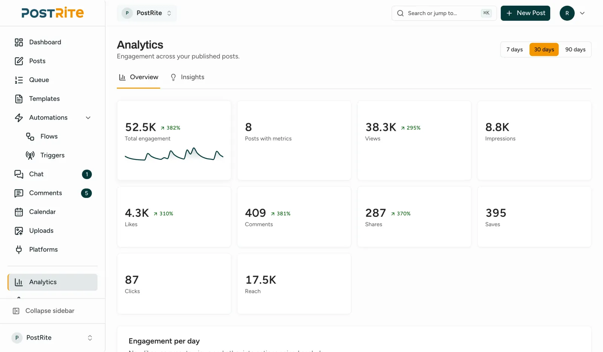Click the New Post button
Image resolution: width=603 pixels, height=352 pixels.
pyautogui.click(x=525, y=13)
